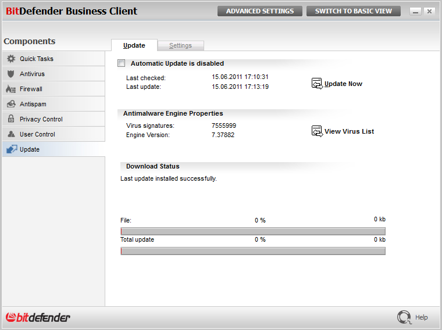This screenshot has height=330, width=442.
Task: Click the User Control people icon
Action: point(11,134)
